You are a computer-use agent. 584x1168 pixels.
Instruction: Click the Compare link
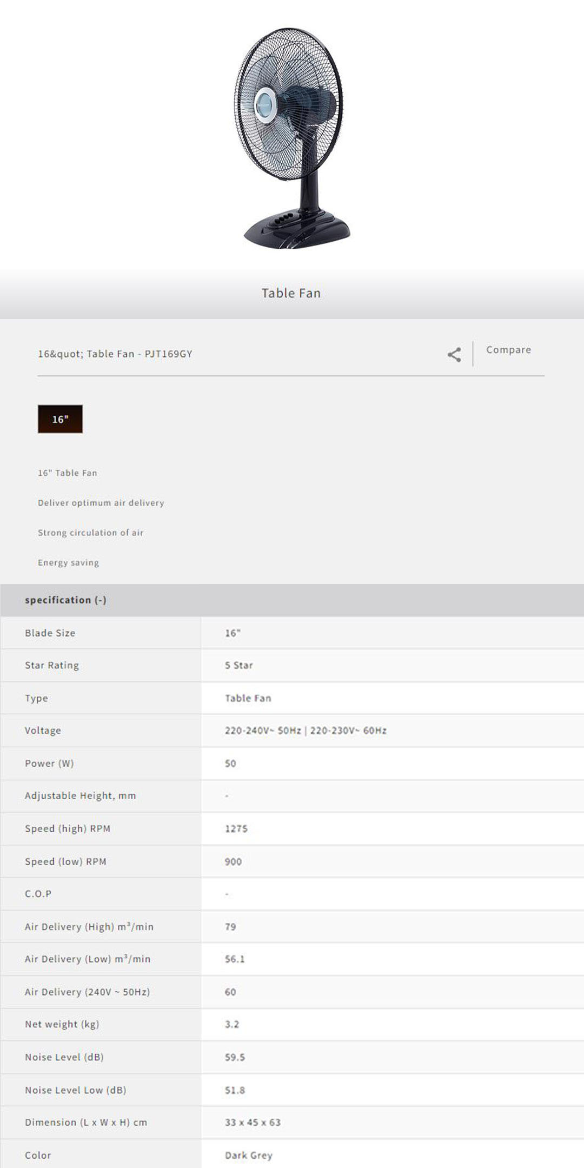click(508, 350)
